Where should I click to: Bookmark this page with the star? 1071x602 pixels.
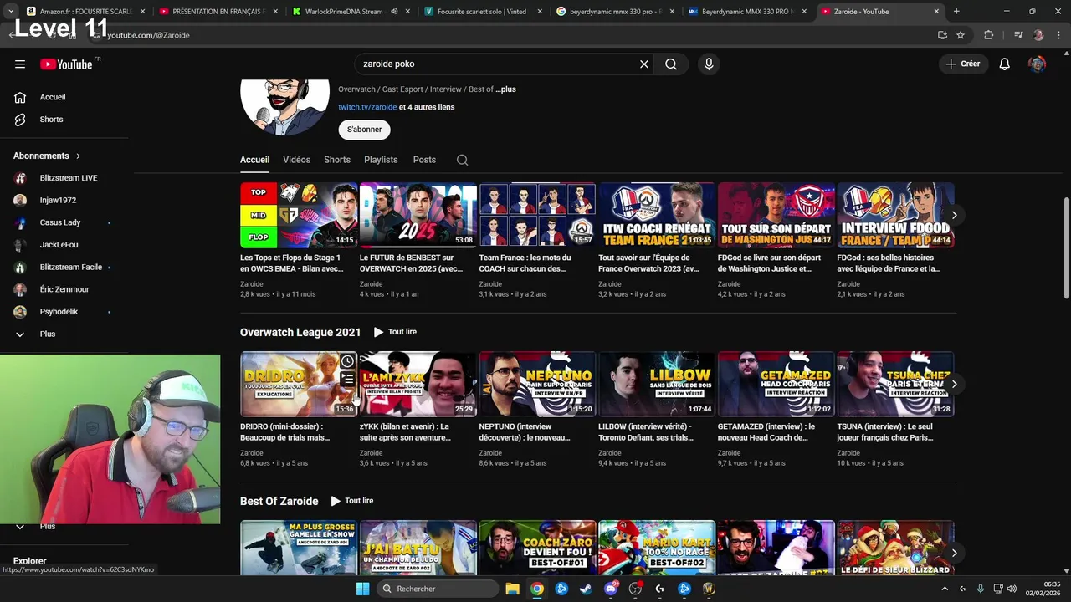(x=961, y=35)
